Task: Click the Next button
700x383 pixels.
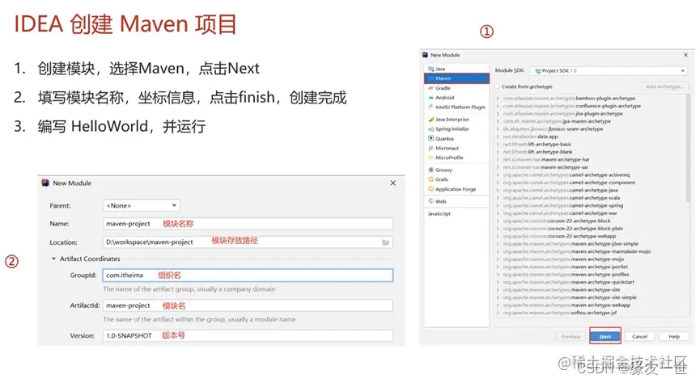Action: 605,336
